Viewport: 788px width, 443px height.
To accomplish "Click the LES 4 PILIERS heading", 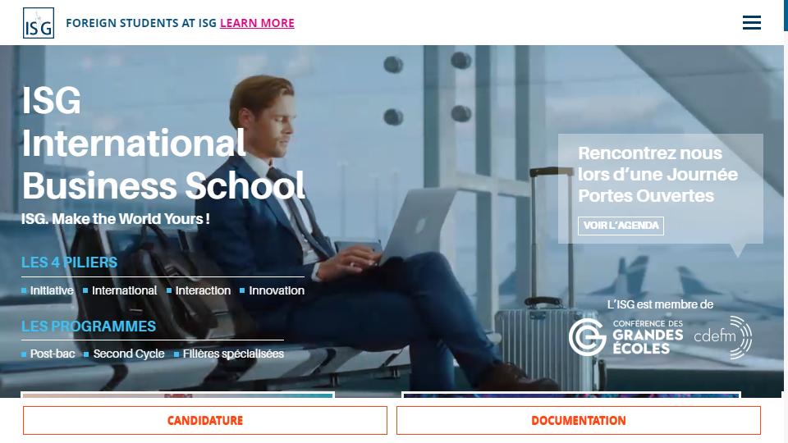I will (69, 263).
